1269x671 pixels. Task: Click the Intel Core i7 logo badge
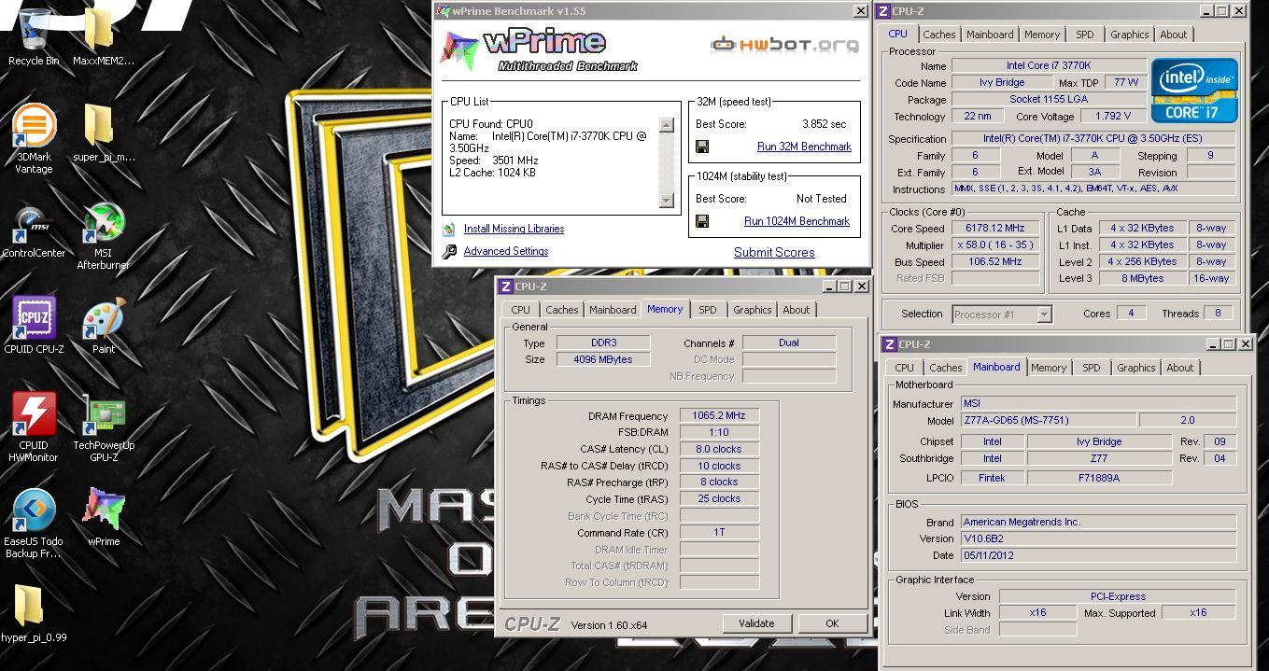pos(1194,91)
